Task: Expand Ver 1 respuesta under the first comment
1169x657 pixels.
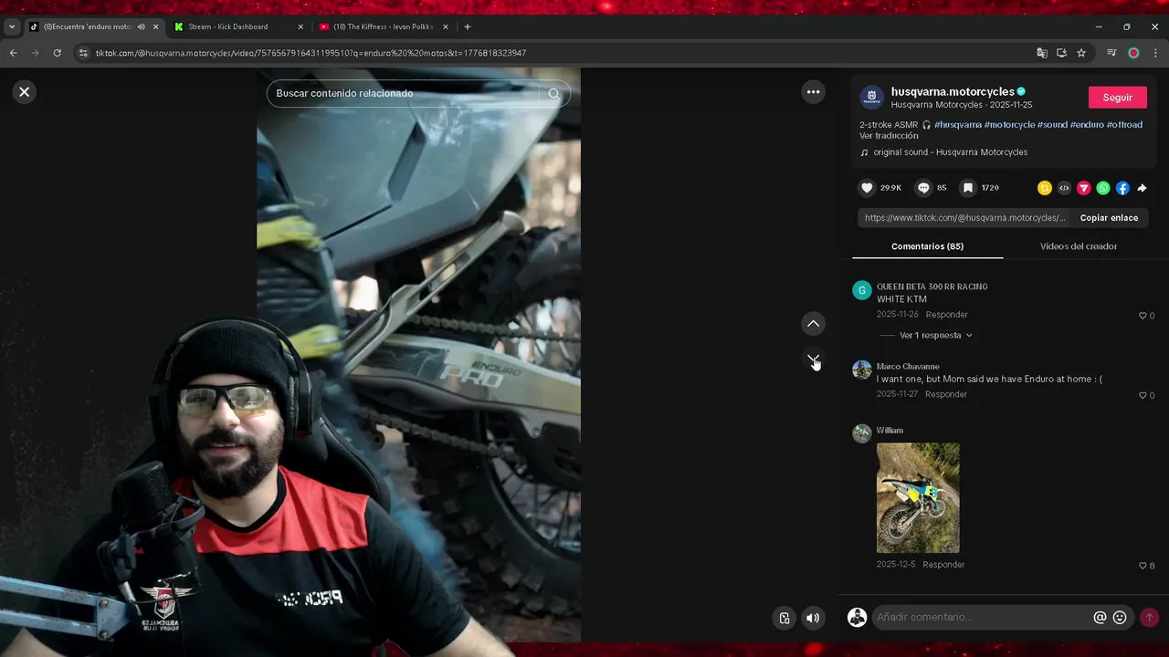Action: [935, 335]
